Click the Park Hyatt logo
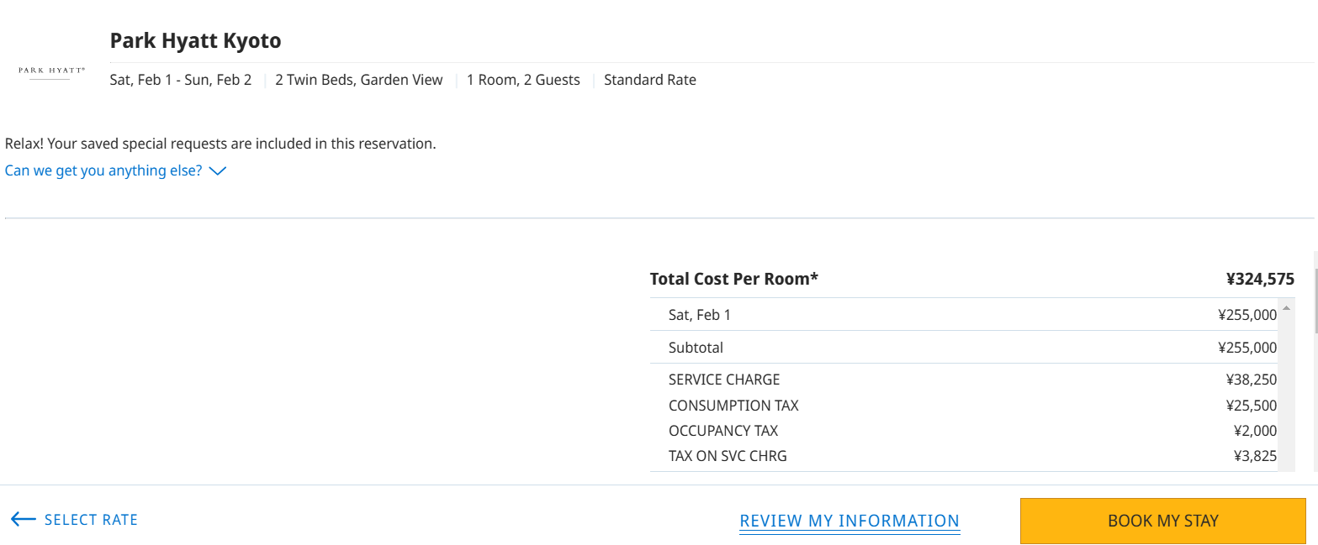The image size is (1318, 545). tap(51, 71)
